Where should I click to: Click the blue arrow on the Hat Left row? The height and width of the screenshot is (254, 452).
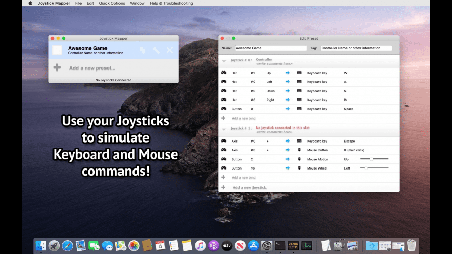[288, 81]
